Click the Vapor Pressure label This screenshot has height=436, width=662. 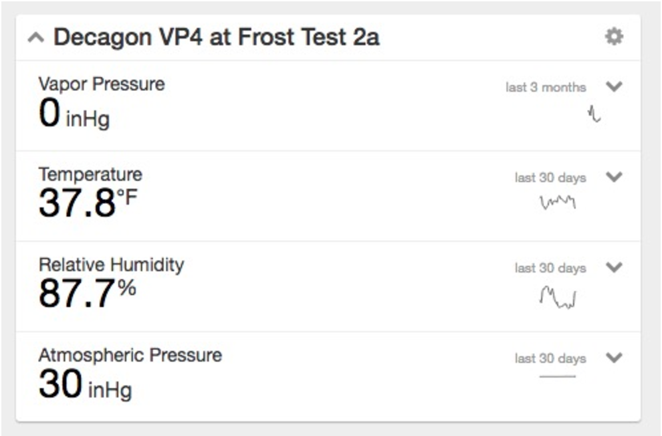click(x=101, y=84)
